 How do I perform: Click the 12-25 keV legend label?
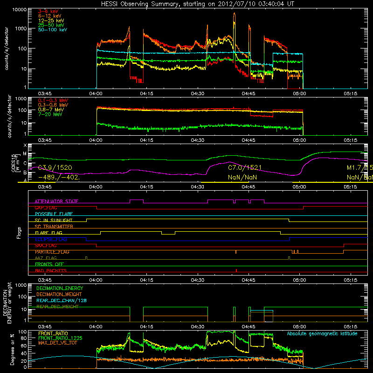click(51, 21)
